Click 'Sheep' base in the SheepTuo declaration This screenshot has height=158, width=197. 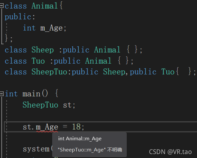(x=114, y=72)
